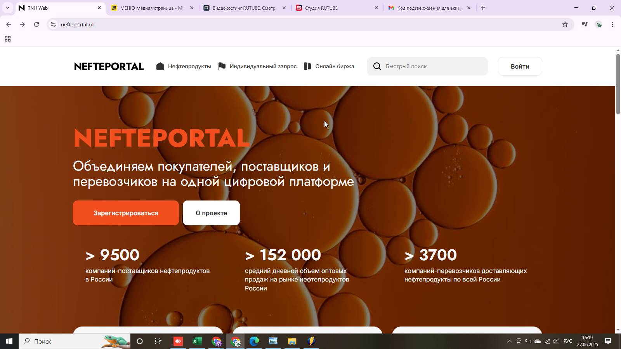The image size is (621, 349).
Task: Switch to the Код подтверждения Gmail tab
Action: [x=428, y=8]
